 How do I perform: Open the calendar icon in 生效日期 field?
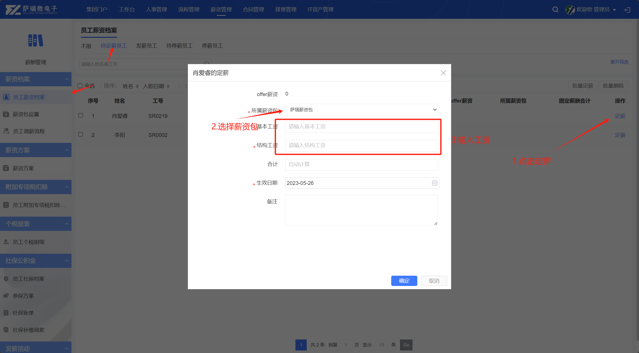tap(434, 183)
